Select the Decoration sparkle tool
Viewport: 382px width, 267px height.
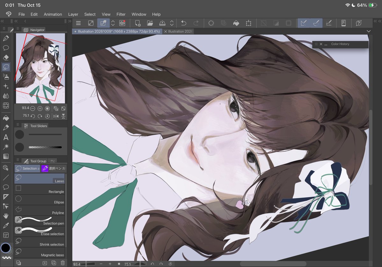pyautogui.click(x=6, y=86)
